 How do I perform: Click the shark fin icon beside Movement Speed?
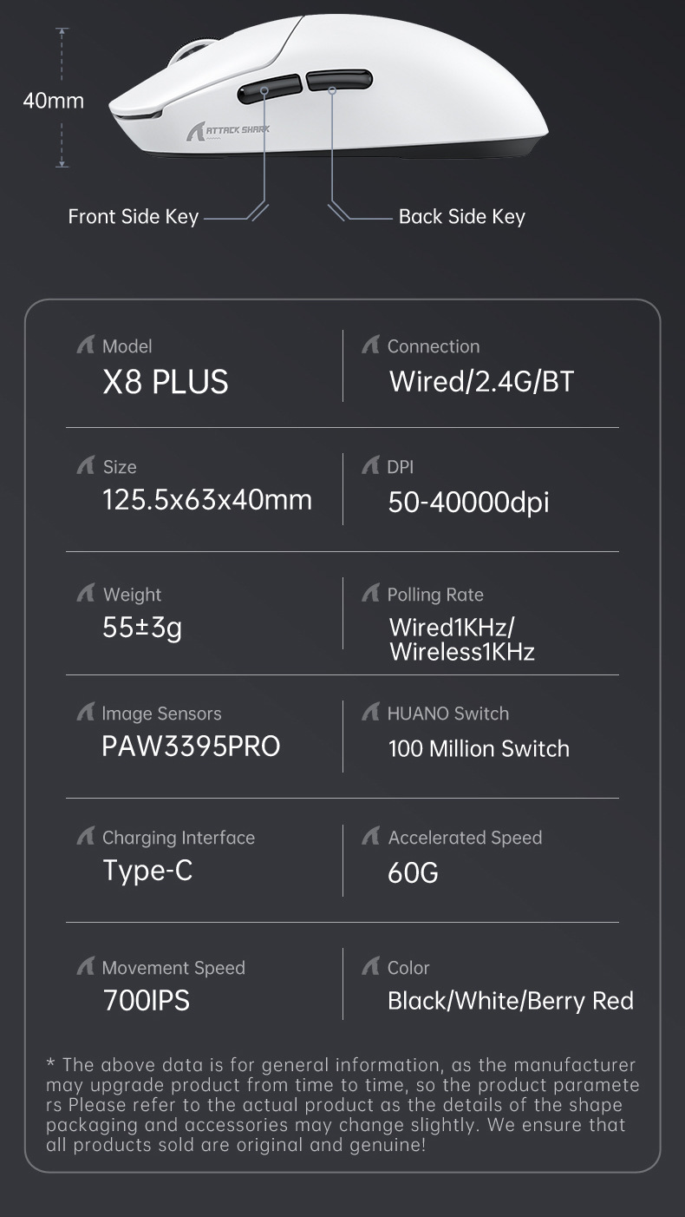[x=85, y=967]
